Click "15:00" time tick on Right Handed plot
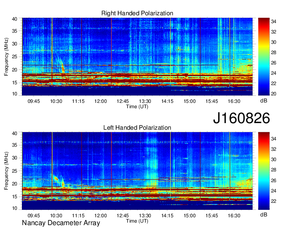Viewport: 281px width, 228px height. [x=189, y=101]
